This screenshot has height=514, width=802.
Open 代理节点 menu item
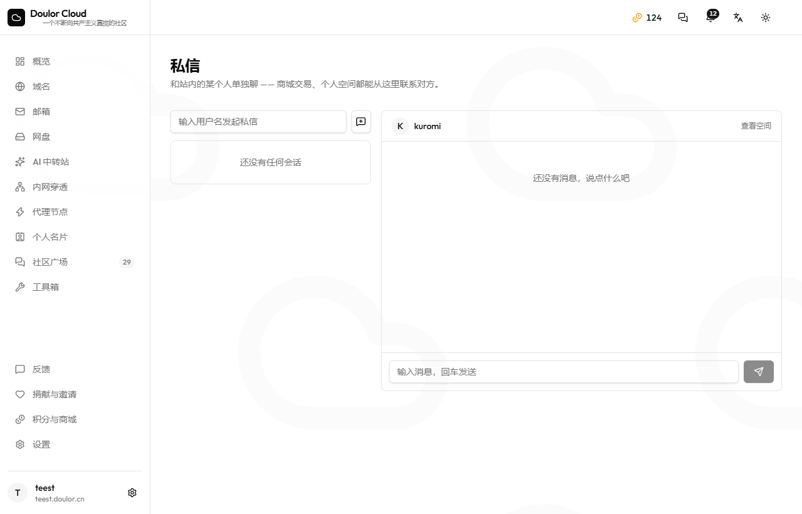[75, 212]
